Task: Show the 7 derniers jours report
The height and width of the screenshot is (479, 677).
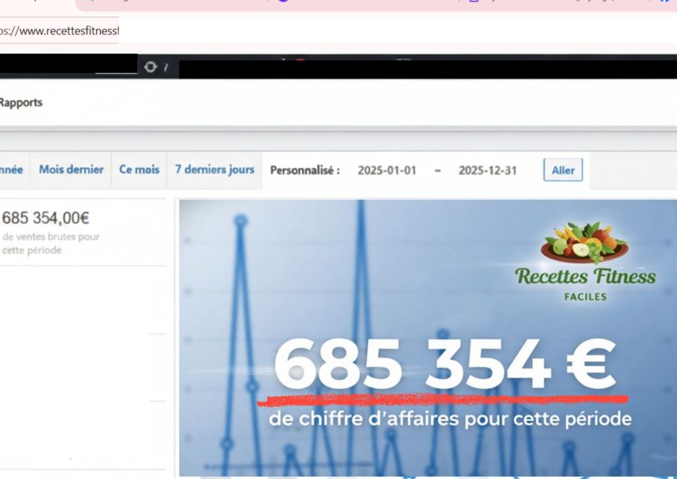Action: [x=214, y=169]
